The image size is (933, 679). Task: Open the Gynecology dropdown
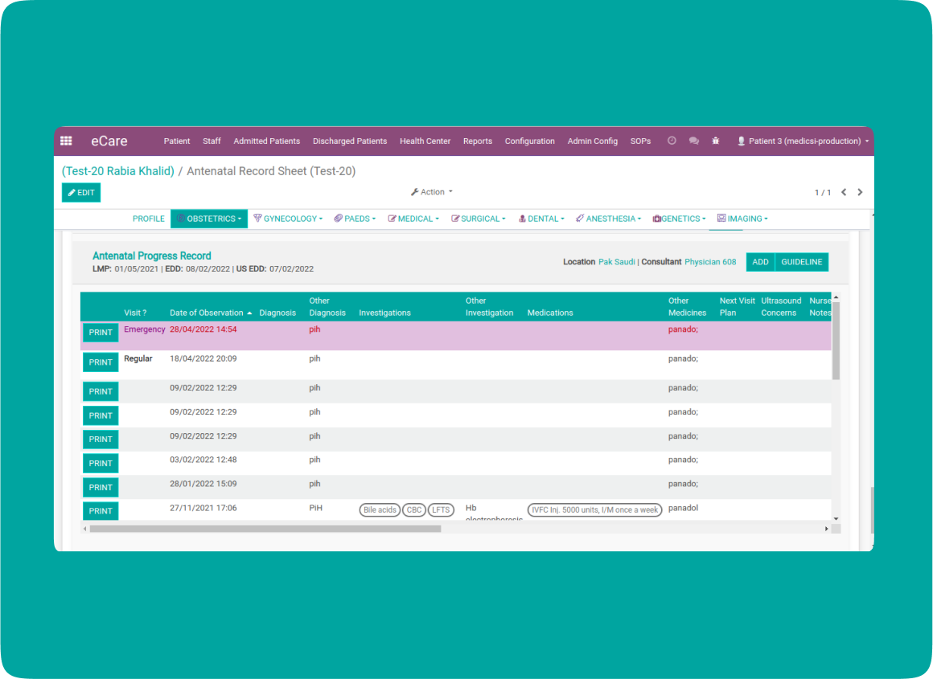tap(287, 219)
